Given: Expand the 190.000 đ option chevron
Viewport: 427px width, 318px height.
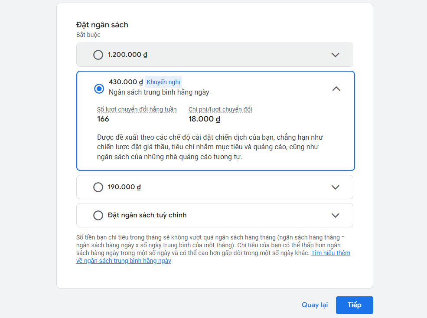Looking at the screenshot, I should (x=335, y=187).
